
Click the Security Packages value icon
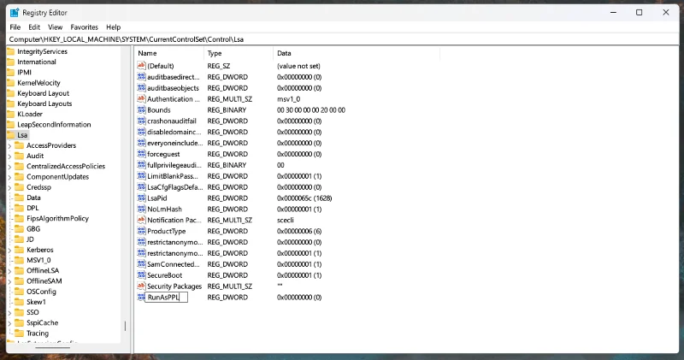(x=141, y=286)
